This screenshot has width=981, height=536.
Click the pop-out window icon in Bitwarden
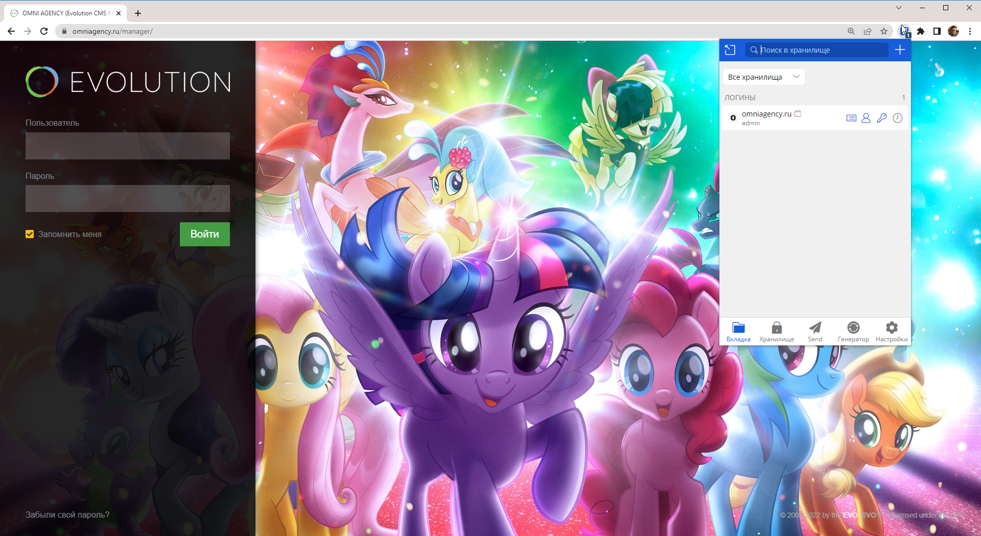730,50
